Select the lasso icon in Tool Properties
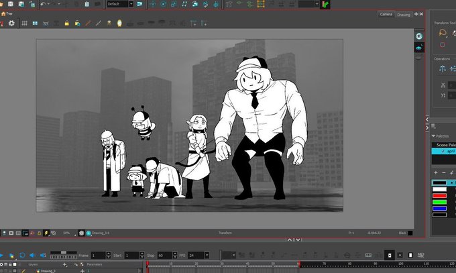The width and height of the screenshot is (456, 273). pos(443,33)
